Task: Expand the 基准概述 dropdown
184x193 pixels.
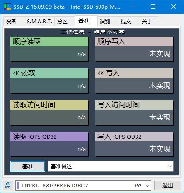Action: click(x=111, y=167)
